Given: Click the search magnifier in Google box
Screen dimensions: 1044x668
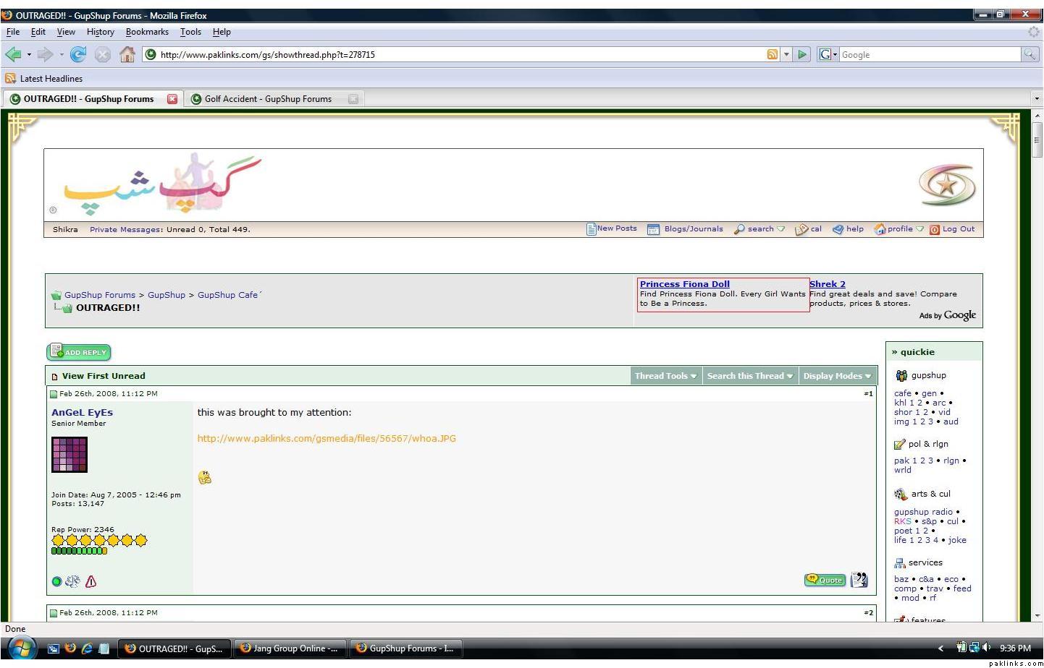Looking at the screenshot, I should 1029,54.
